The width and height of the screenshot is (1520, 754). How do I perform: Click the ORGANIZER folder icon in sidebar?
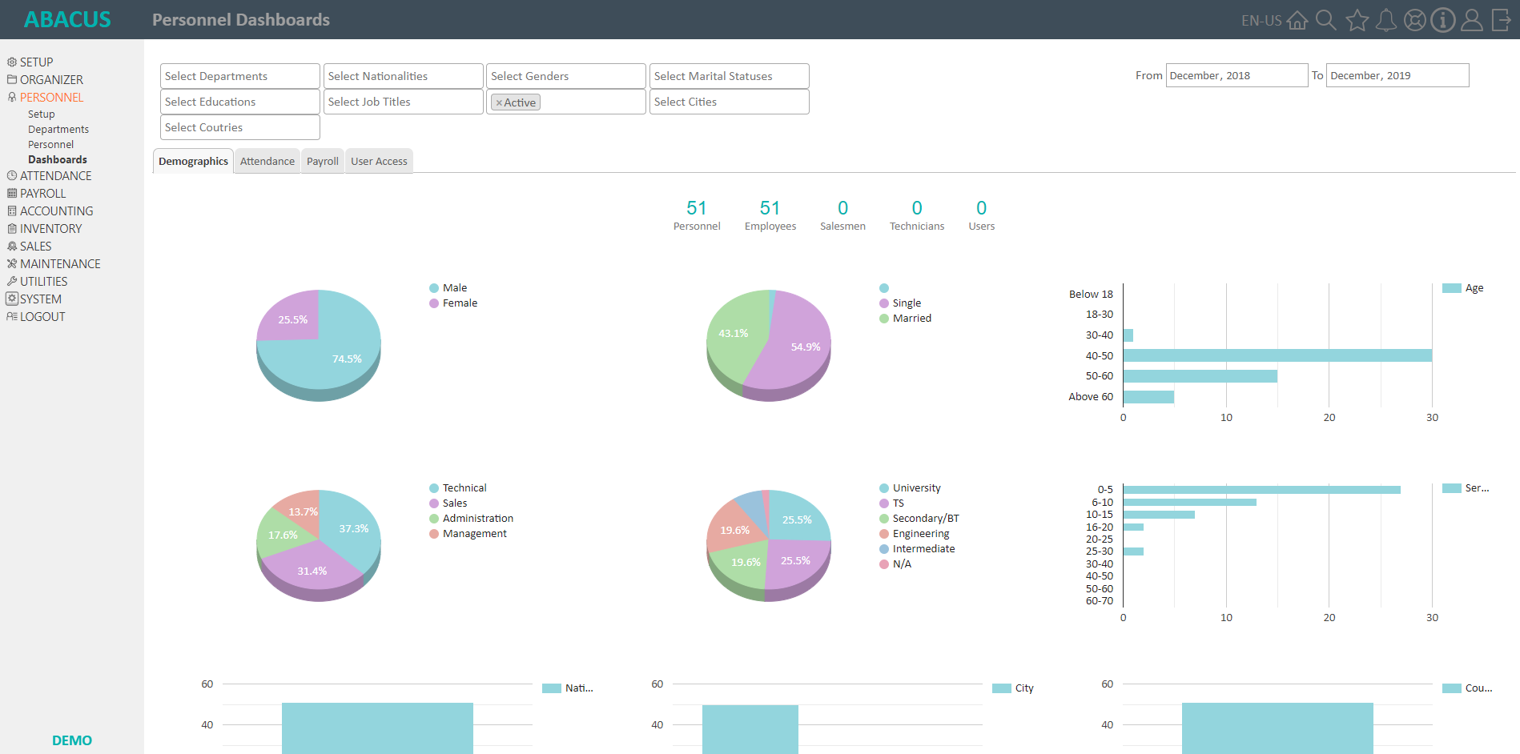tap(12, 79)
